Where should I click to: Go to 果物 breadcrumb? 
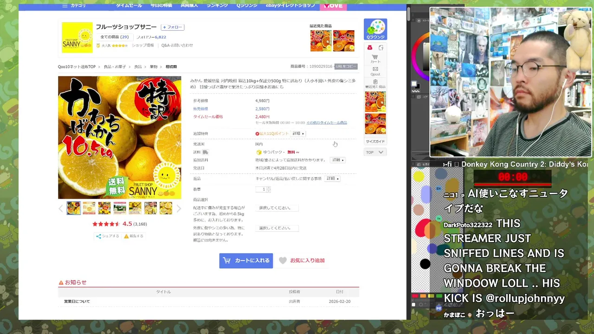tap(153, 67)
